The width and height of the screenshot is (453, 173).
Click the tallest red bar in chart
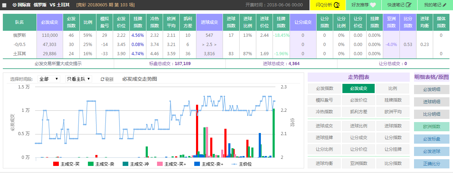pos(197,131)
